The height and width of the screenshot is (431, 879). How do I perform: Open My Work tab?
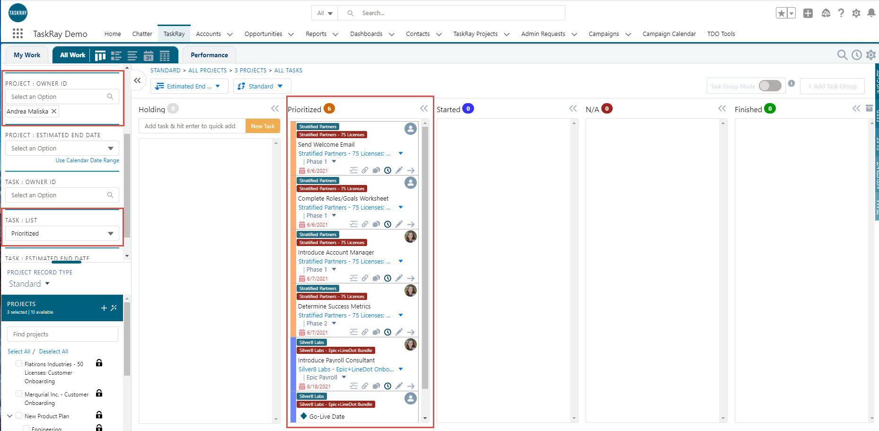tap(27, 55)
